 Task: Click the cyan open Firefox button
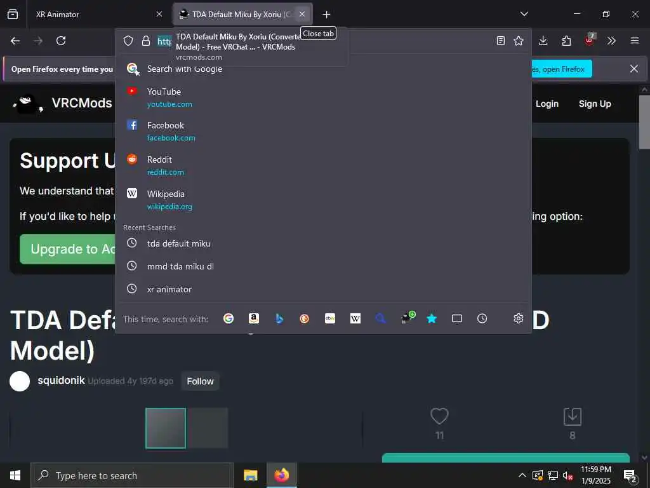(x=562, y=69)
